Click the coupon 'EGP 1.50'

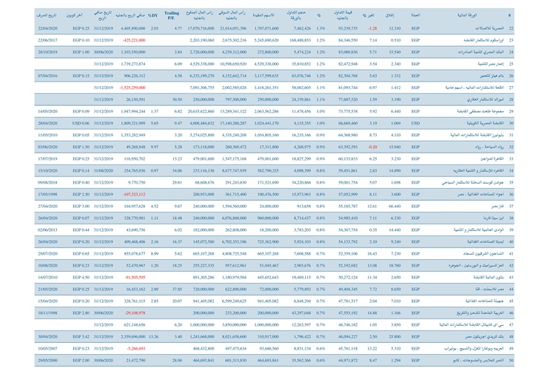click(x=81, y=147)
